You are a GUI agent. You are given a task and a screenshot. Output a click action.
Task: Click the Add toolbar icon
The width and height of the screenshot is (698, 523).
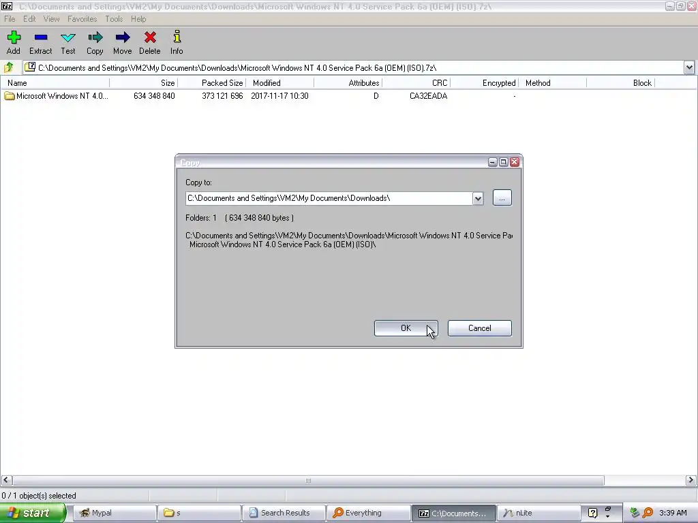click(14, 42)
